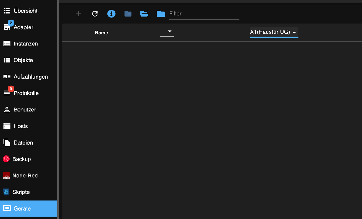The width and height of the screenshot is (362, 219).
Task: Open Dateien in the sidebar
Action: [29, 142]
